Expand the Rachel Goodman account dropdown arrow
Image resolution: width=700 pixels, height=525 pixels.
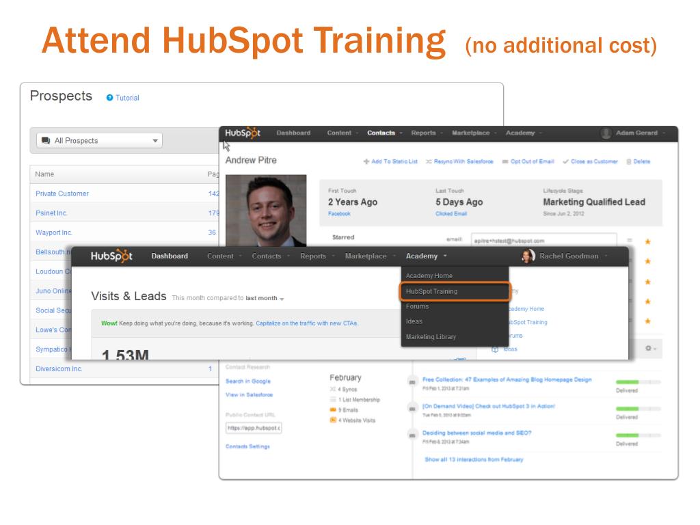(606, 256)
